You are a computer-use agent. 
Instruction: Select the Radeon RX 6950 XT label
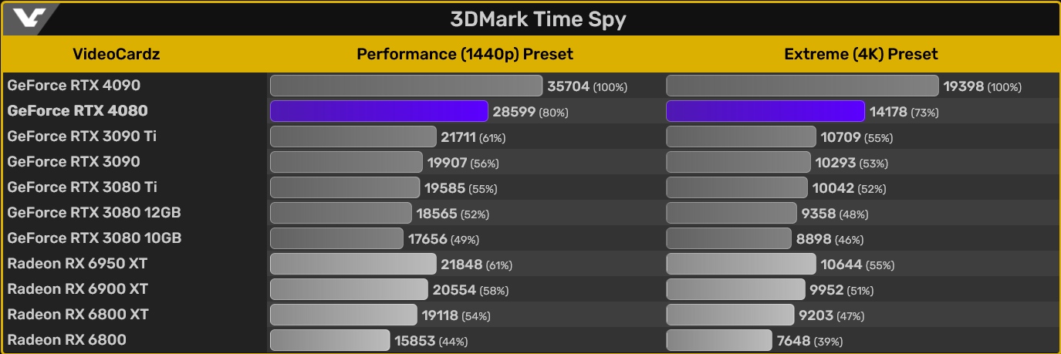[x=77, y=264]
